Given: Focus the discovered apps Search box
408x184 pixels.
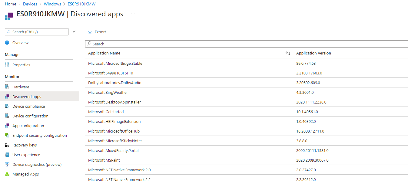Looking at the screenshot, I should pos(247,44).
